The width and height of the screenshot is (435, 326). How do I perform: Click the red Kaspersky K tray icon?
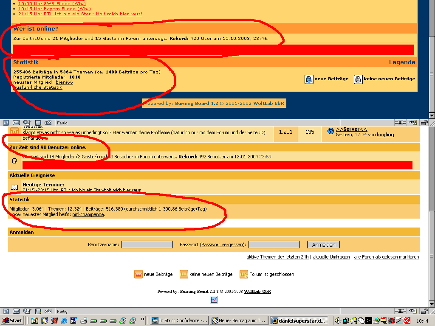[407, 320]
